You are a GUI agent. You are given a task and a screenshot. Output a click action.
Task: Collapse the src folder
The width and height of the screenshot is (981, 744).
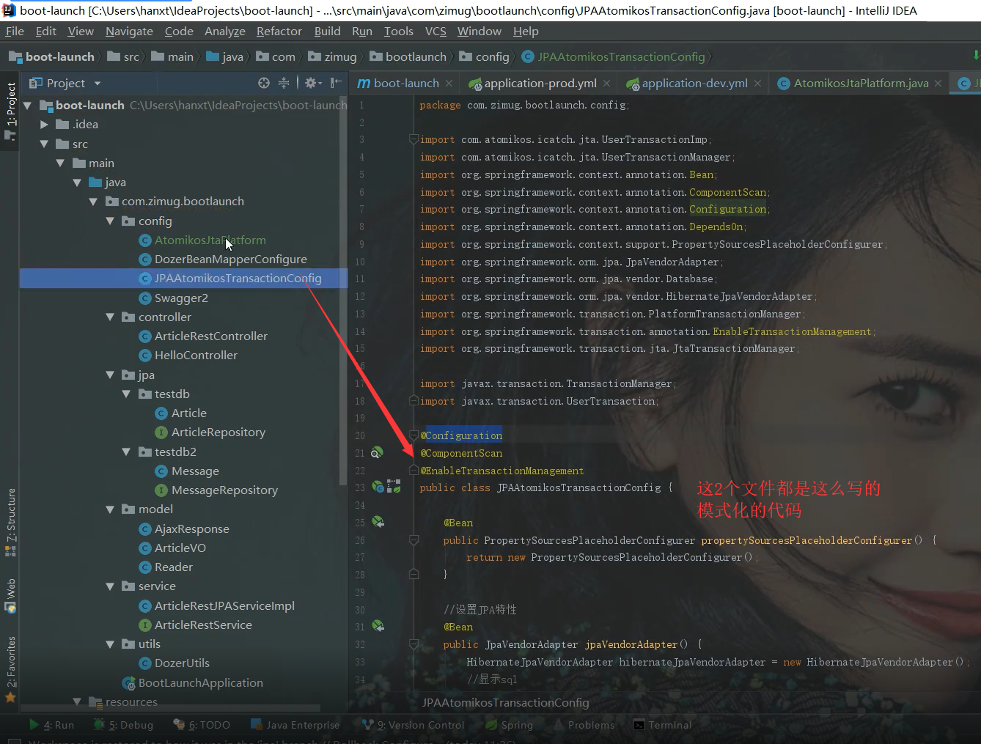click(44, 144)
